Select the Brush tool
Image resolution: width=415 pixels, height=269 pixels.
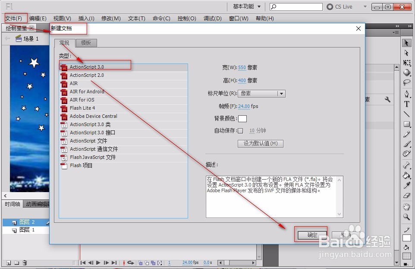coord(406,144)
